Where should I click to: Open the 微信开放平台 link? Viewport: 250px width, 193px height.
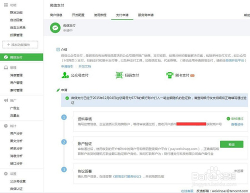pos(235,60)
